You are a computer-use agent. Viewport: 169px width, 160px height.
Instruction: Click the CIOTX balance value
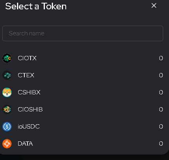coord(161,58)
